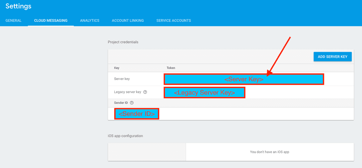Go to the Account Linking tab
Image resolution: width=362 pixels, height=168 pixels.
coord(128,21)
